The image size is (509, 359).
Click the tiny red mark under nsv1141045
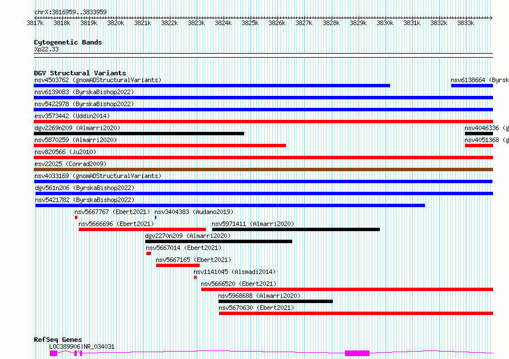pyautogui.click(x=195, y=278)
